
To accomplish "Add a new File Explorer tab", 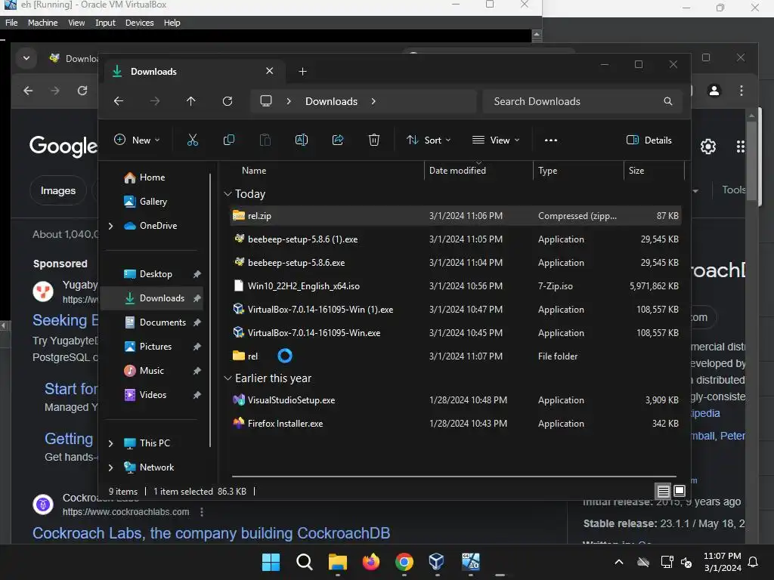I will tap(302, 72).
